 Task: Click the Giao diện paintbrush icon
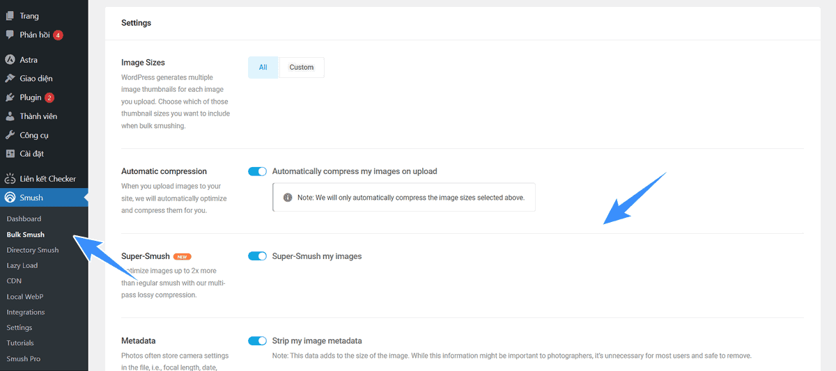pyautogui.click(x=10, y=79)
